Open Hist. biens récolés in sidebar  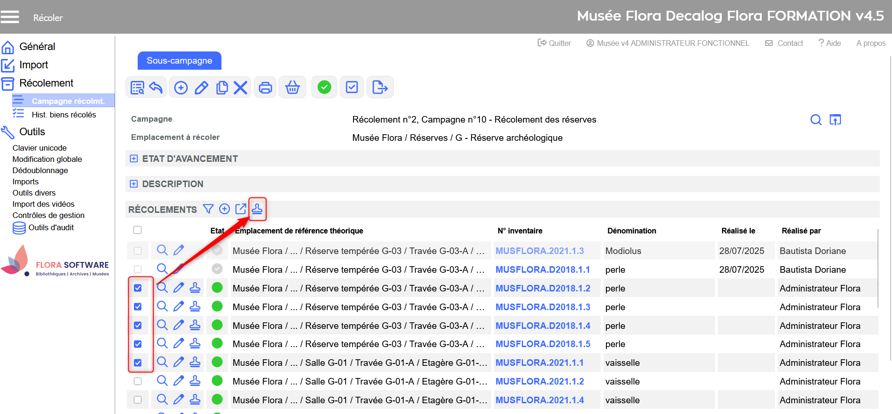[x=64, y=115]
